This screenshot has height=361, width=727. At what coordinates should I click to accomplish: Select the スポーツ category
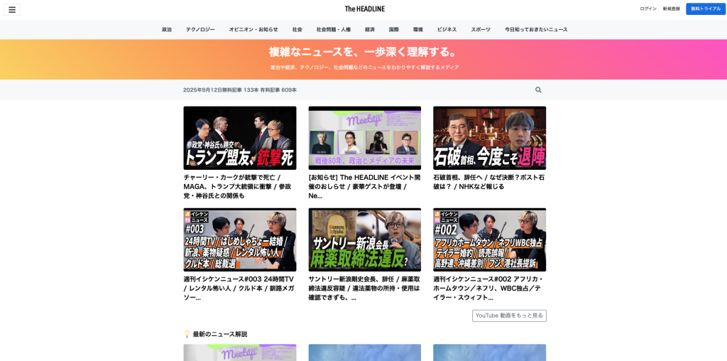[481, 29]
